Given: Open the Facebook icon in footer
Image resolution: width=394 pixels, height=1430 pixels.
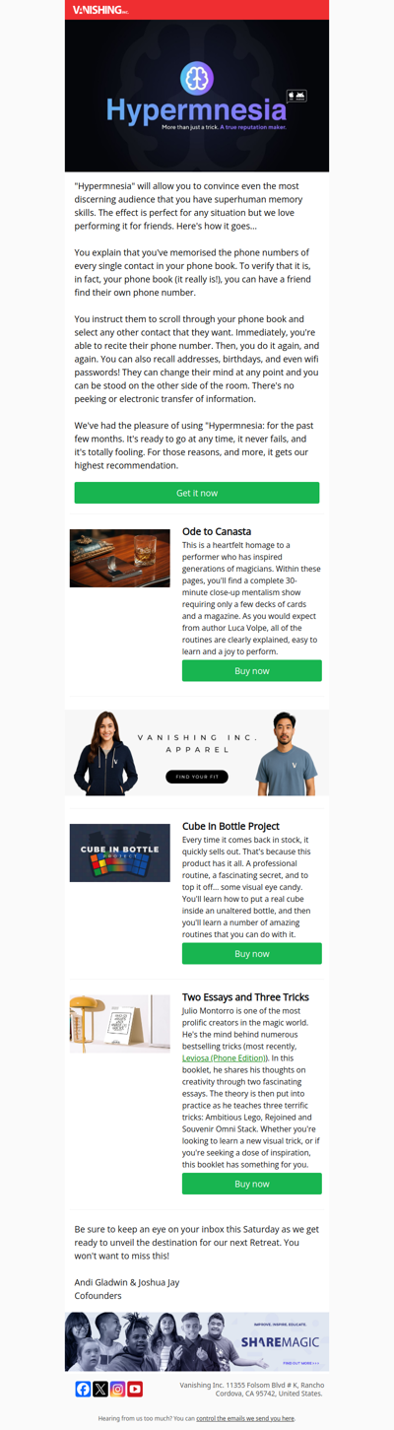Looking at the screenshot, I should point(83,1389).
